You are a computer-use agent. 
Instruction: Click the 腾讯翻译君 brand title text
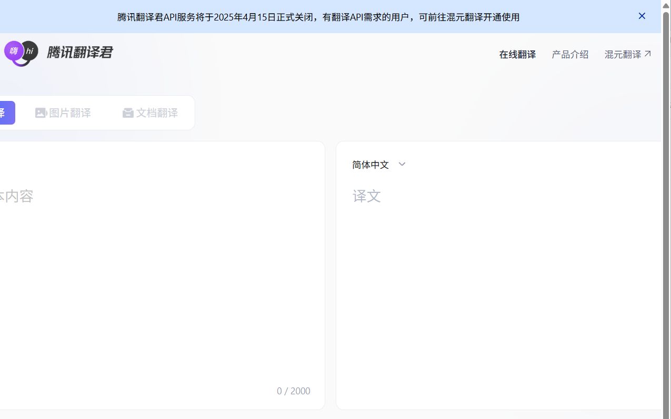[x=79, y=53]
